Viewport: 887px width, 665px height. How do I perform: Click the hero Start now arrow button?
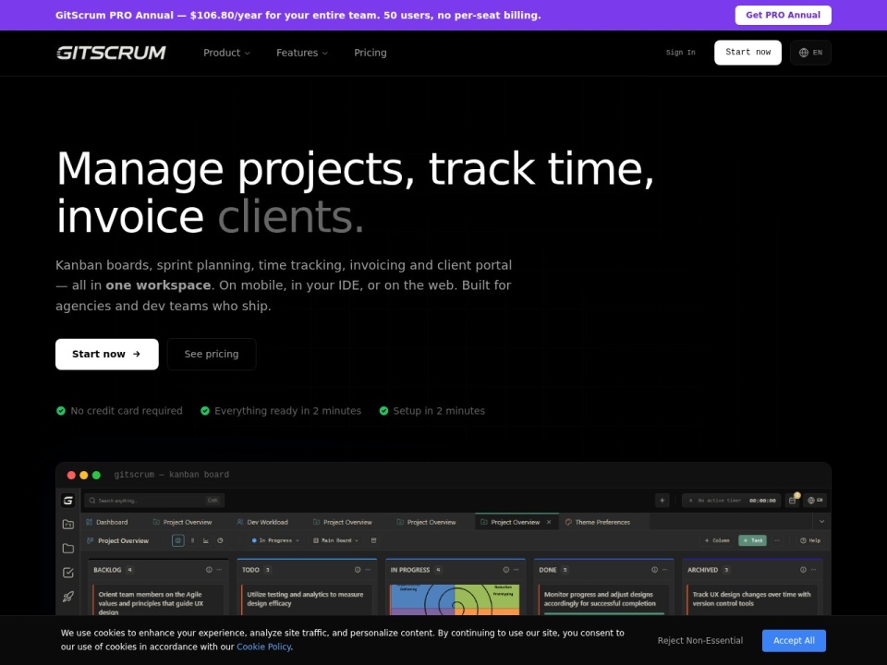107,354
